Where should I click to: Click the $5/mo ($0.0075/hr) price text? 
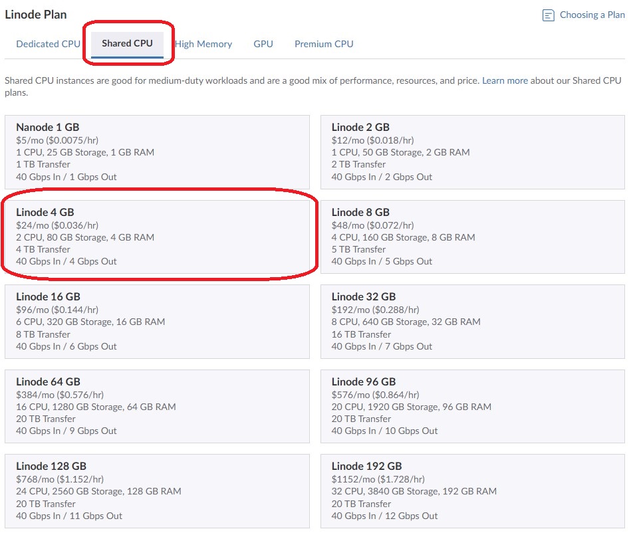[57, 140]
